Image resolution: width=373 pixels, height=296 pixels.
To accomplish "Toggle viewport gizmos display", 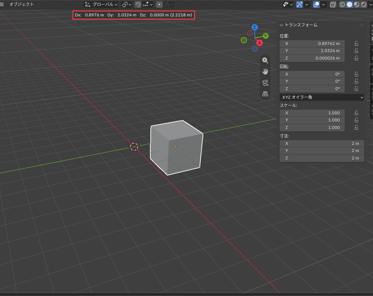I will click(x=299, y=4).
